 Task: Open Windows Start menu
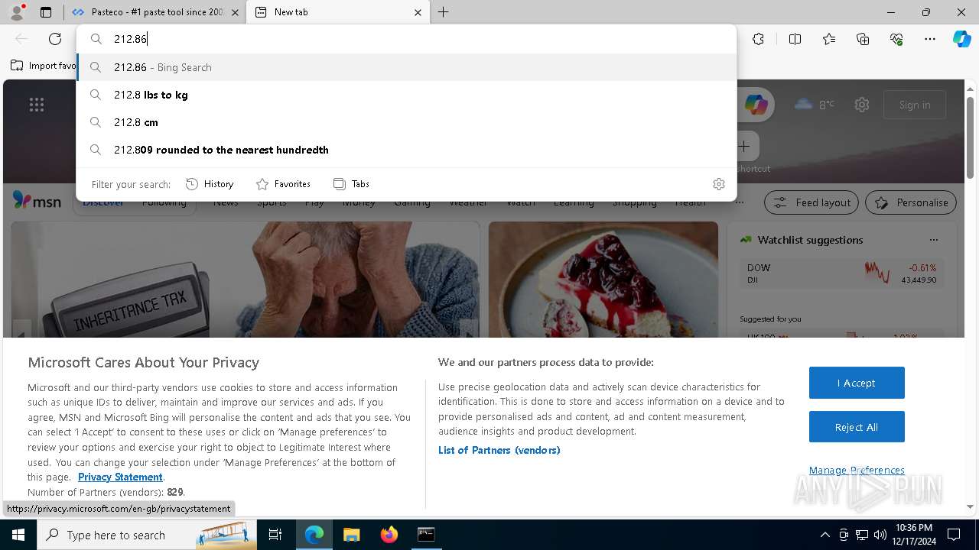tap(18, 535)
